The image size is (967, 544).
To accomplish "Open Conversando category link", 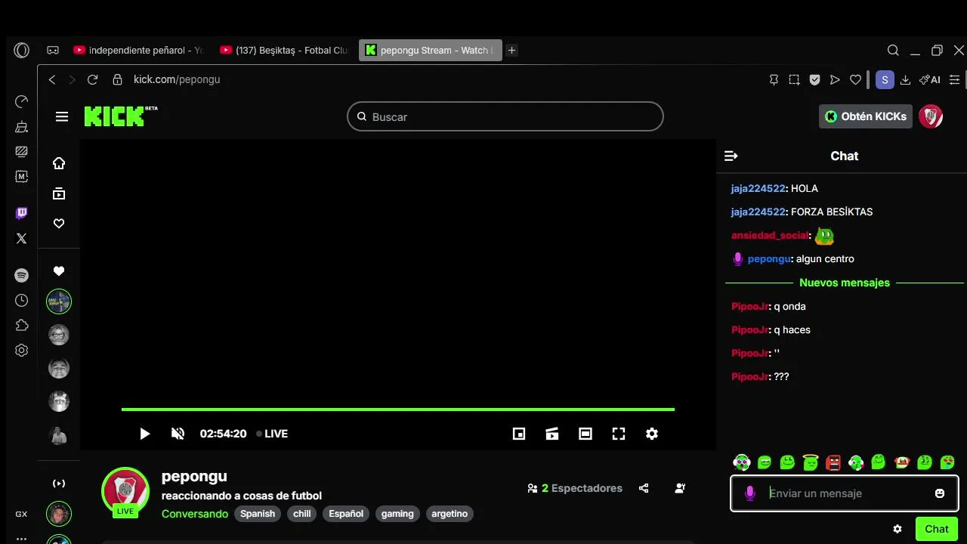I will [x=195, y=514].
